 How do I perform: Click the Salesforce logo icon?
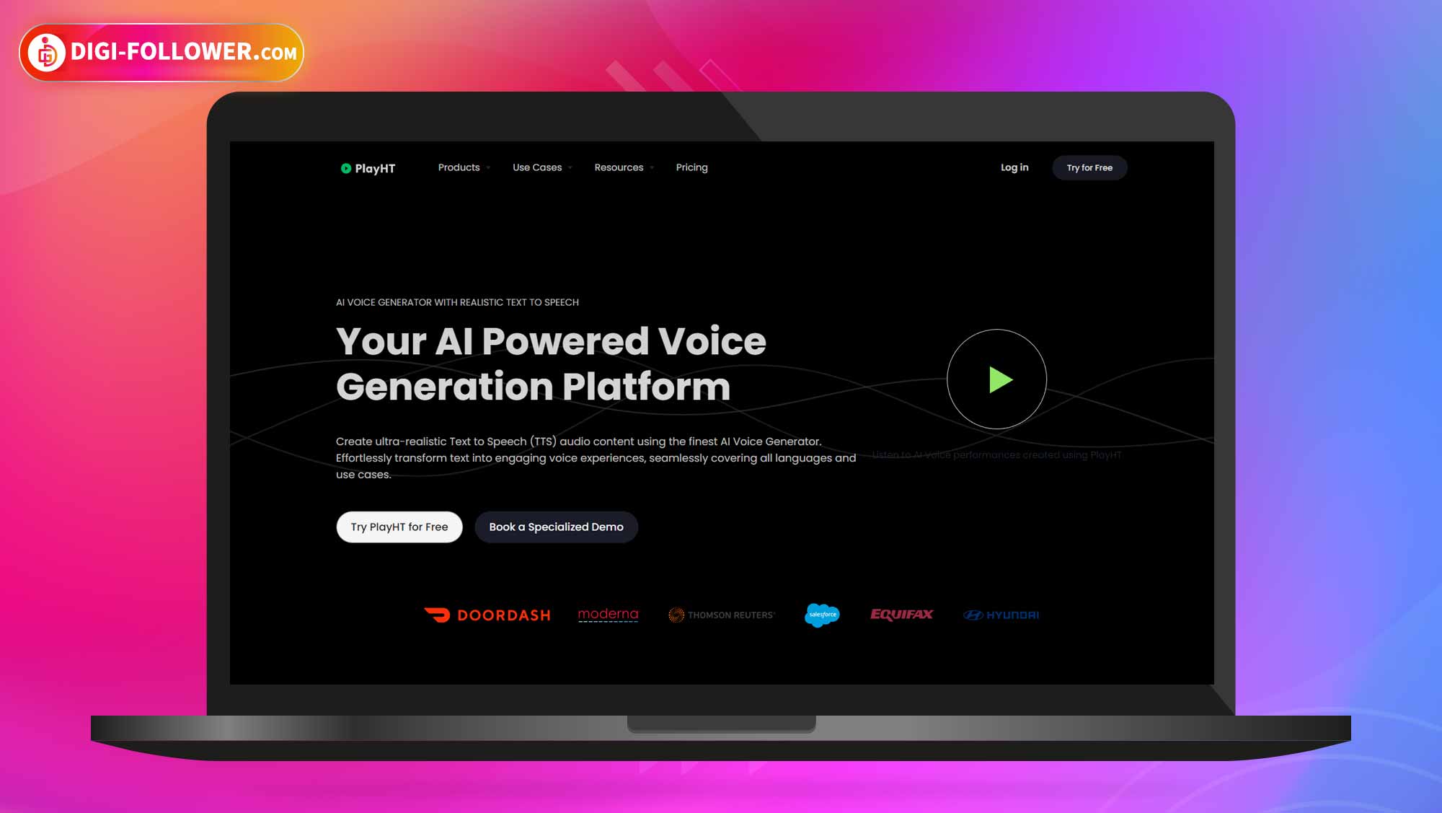[x=822, y=614]
